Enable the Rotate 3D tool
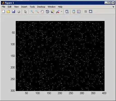The image size is (116, 101). (x=47, y=12)
